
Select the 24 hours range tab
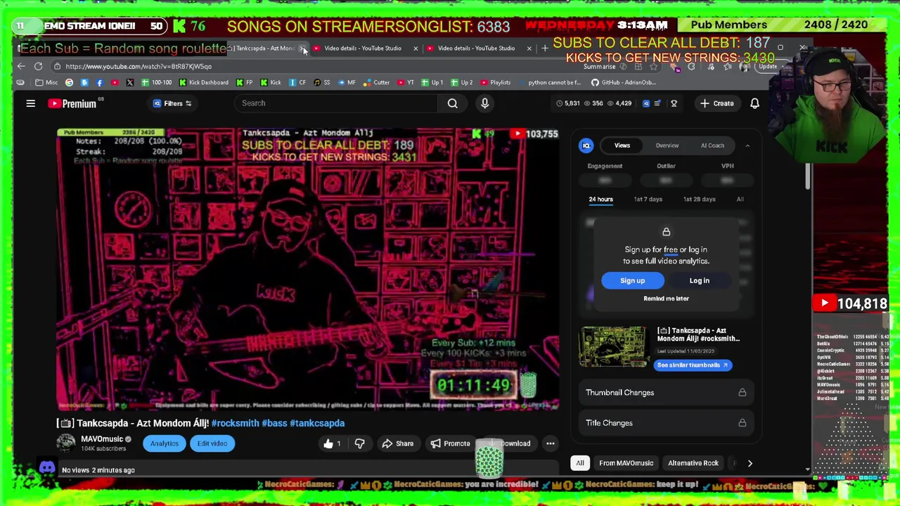tap(600, 200)
